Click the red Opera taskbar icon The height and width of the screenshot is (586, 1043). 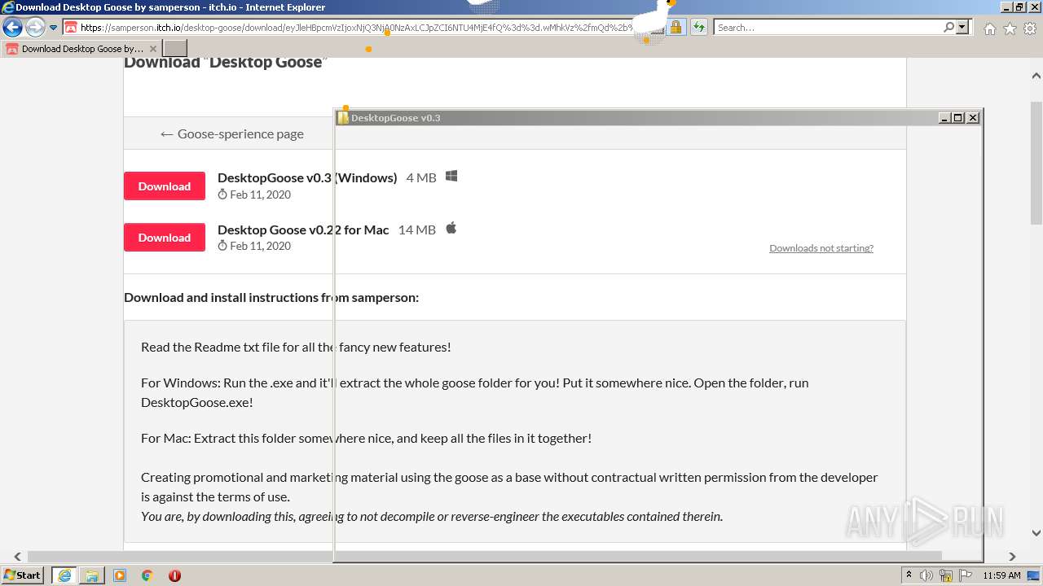pyautogui.click(x=174, y=575)
